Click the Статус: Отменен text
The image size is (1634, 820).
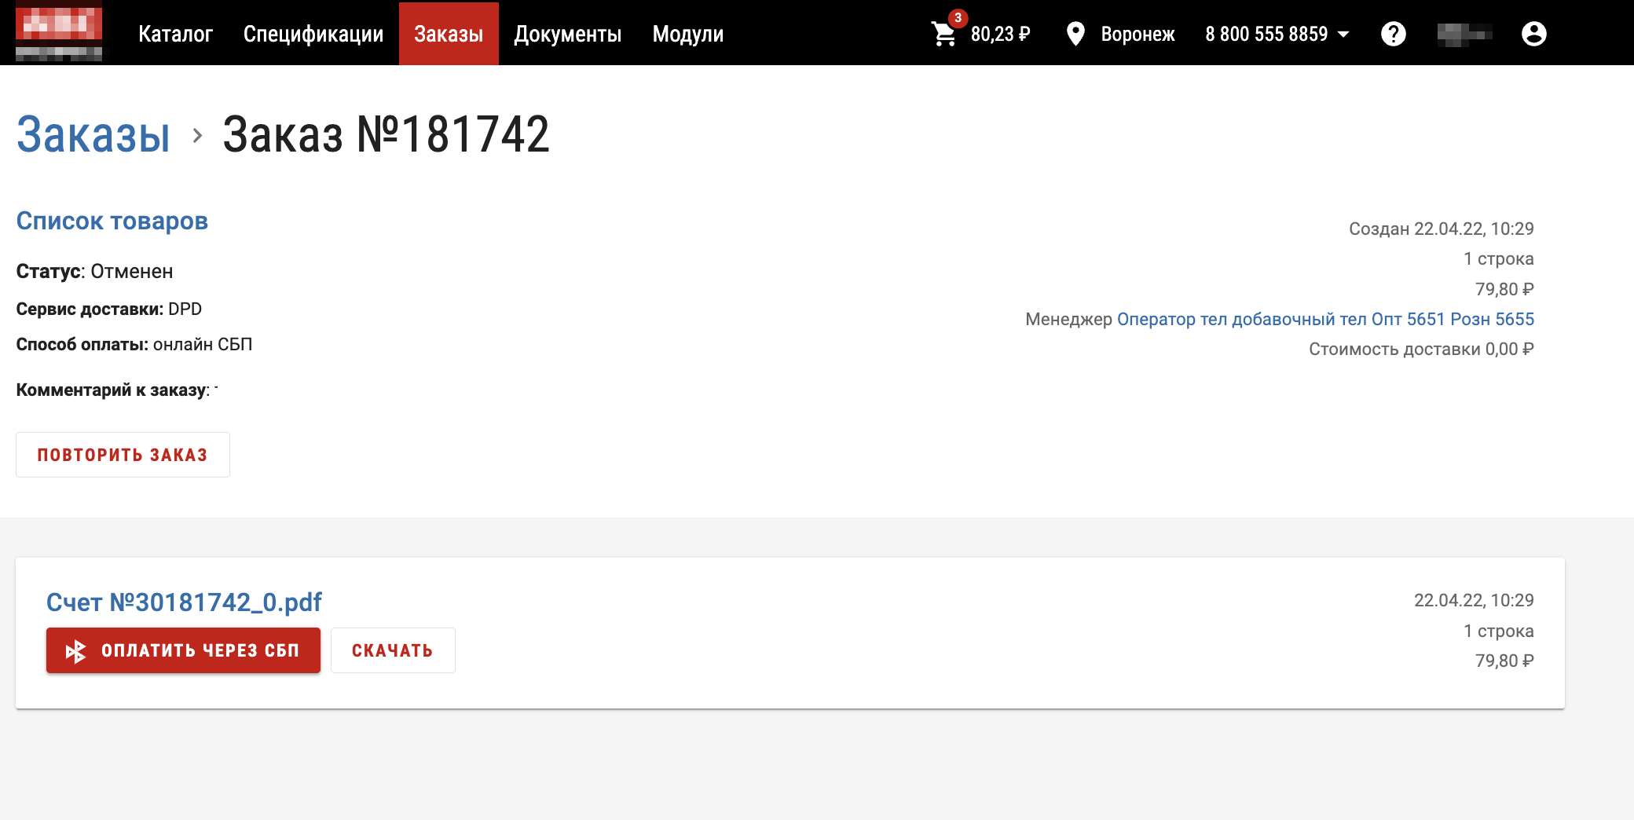click(x=94, y=271)
